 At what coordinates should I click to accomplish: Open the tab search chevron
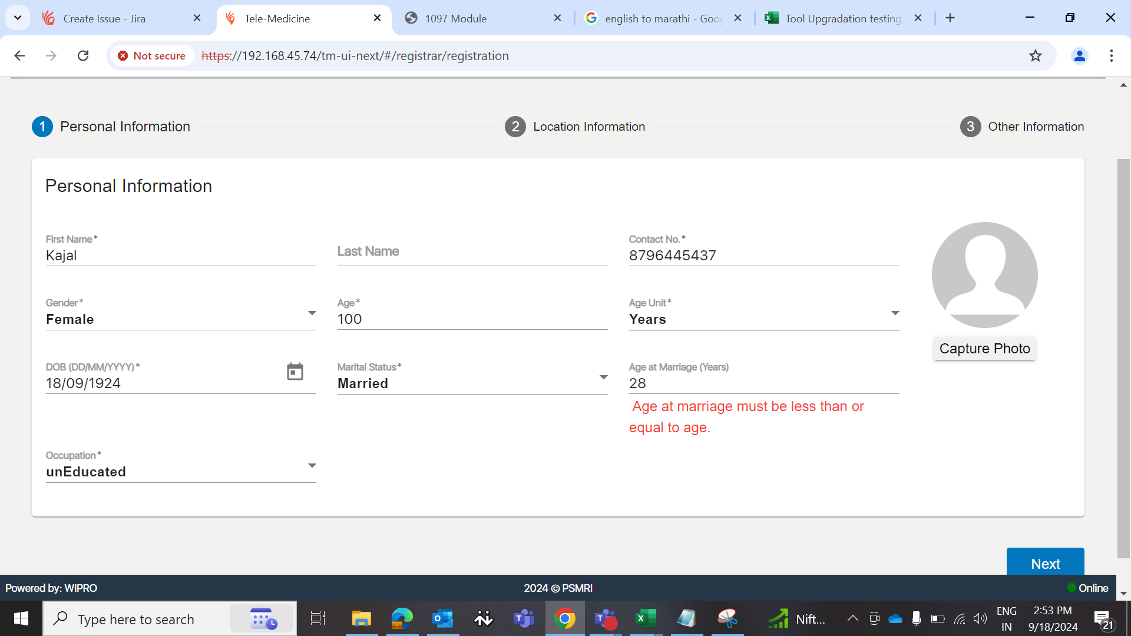click(x=18, y=18)
